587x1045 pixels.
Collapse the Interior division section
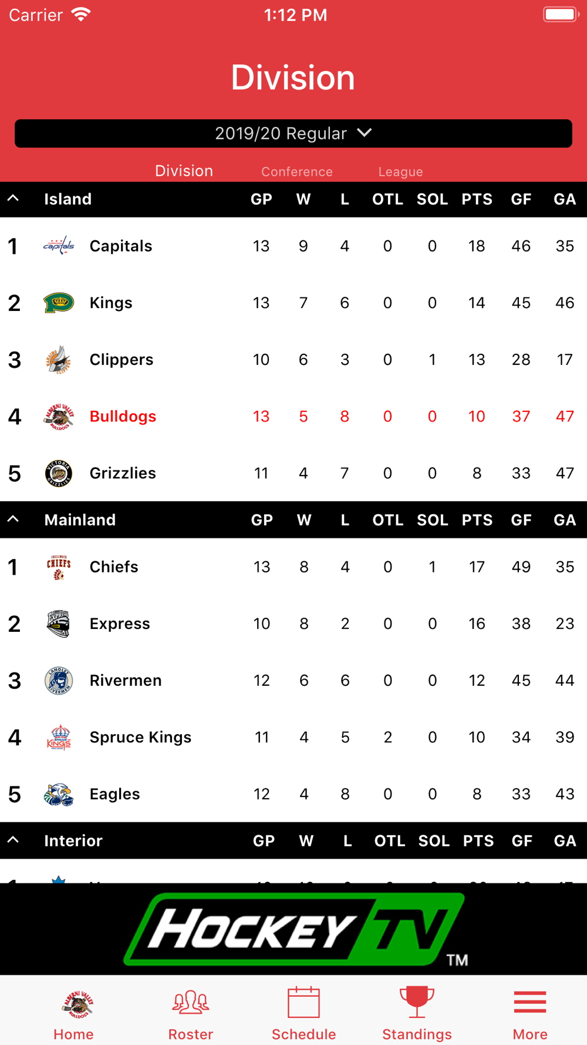(13, 840)
